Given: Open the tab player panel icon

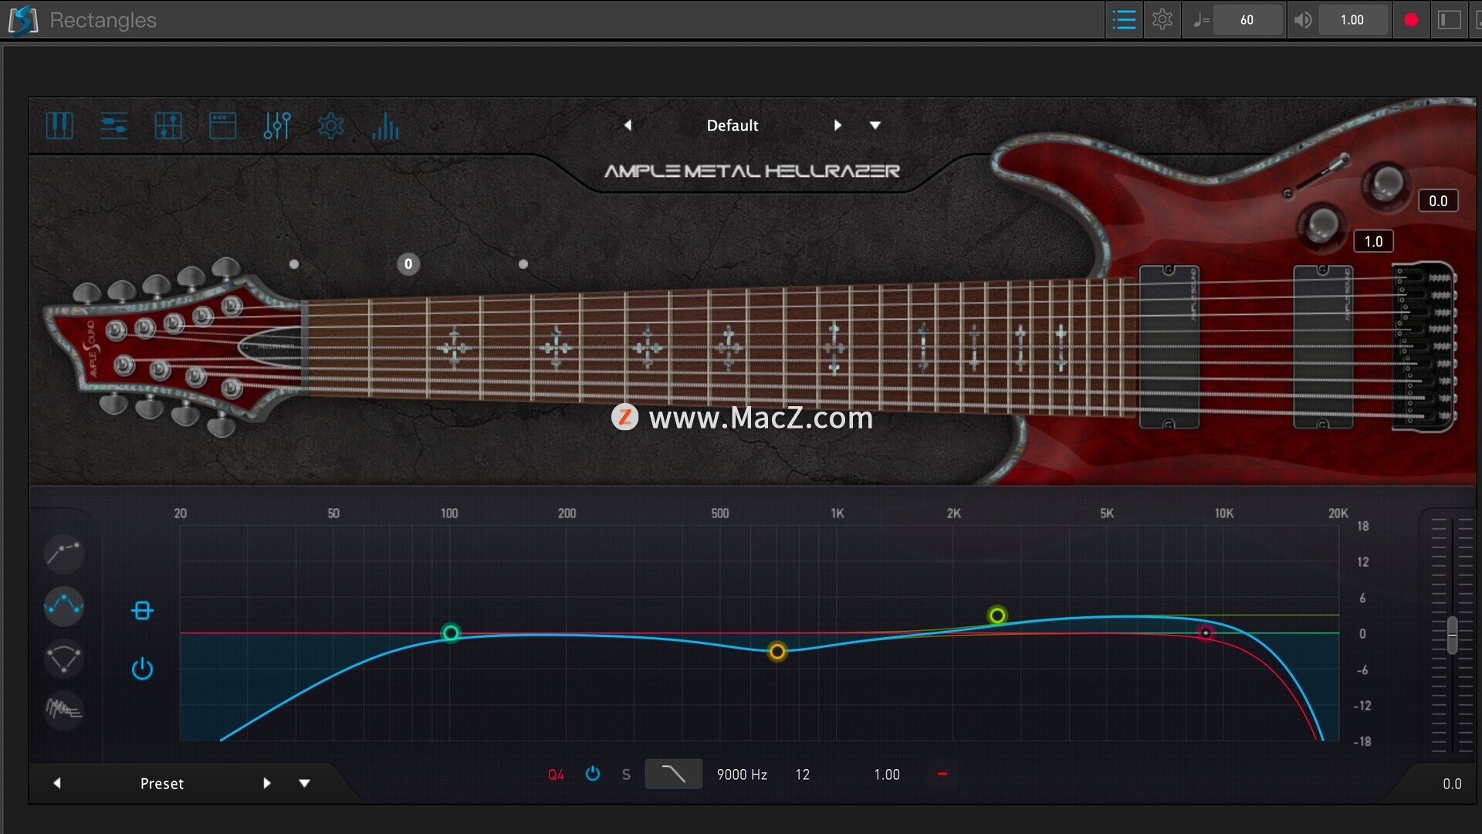Looking at the screenshot, I should [167, 125].
